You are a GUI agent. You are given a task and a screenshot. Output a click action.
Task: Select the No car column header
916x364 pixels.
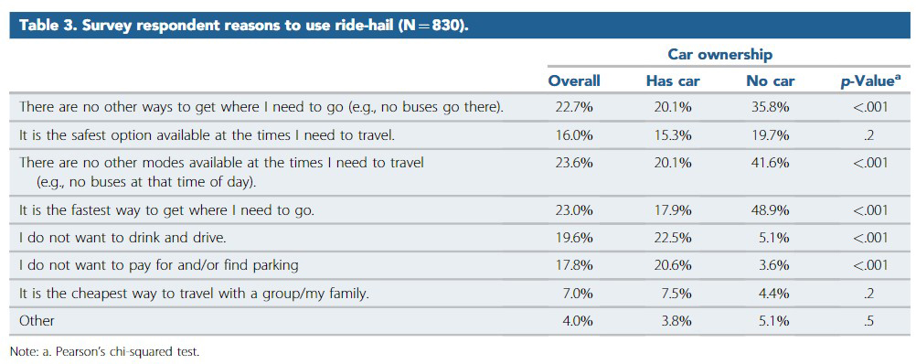[x=771, y=81]
